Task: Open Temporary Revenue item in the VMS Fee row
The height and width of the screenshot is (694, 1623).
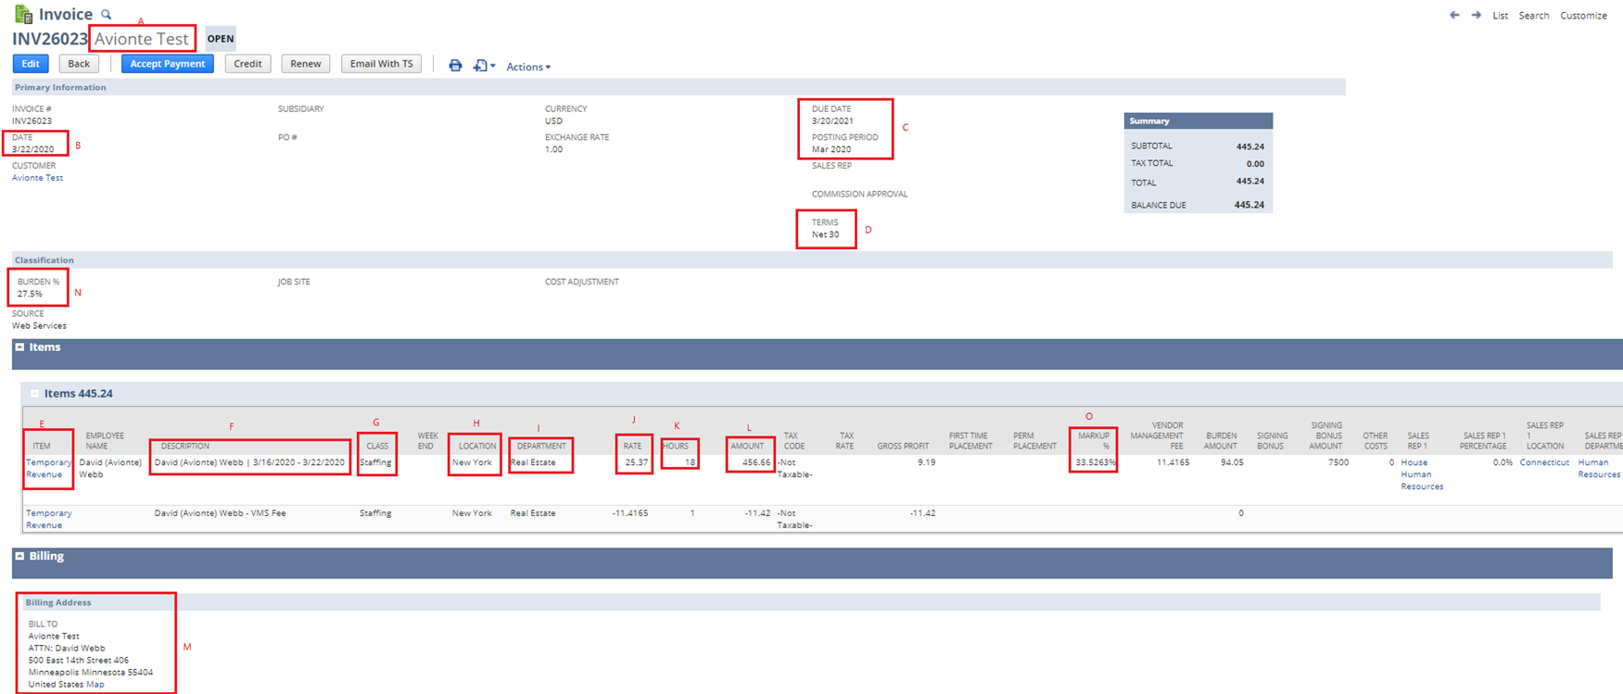Action: tap(48, 519)
